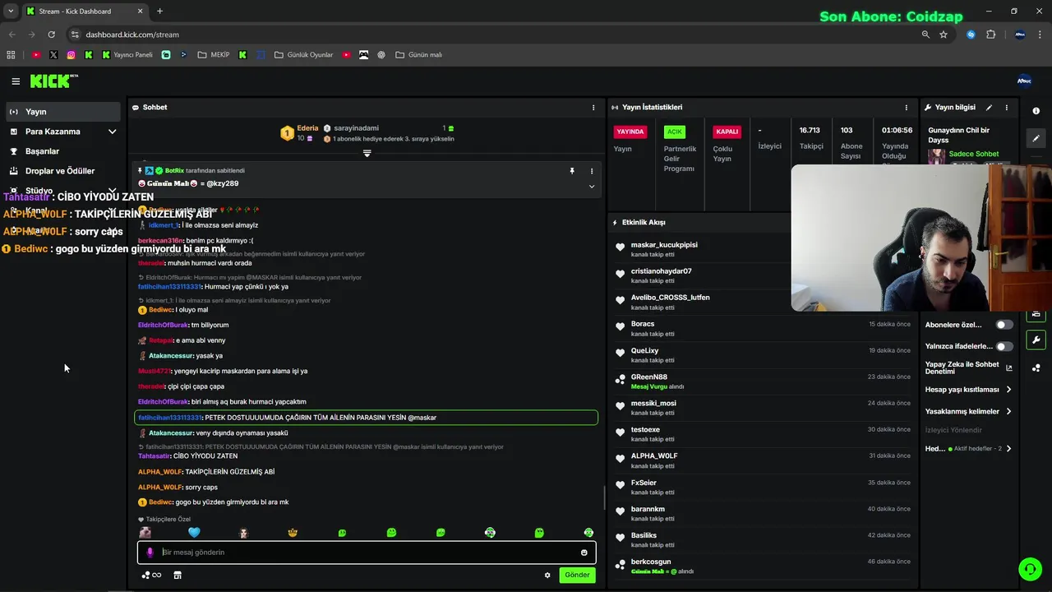The width and height of the screenshot is (1052, 592).
Task: Open the Yayın bilgisi panel three-dot menu
Action: point(1007,108)
